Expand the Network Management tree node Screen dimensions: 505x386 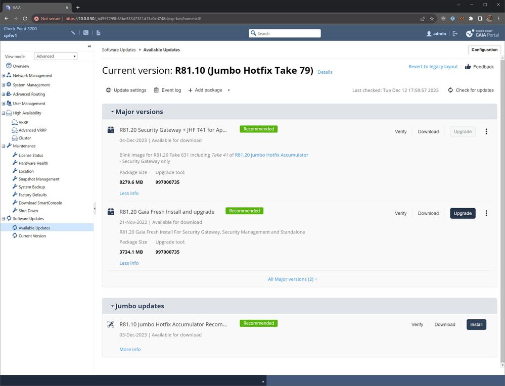tap(4, 76)
